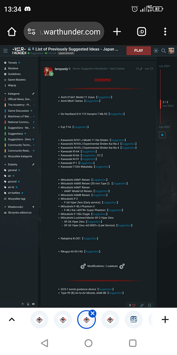The width and height of the screenshot is (177, 355).
Task: Select the air-rb tag
Action: click(11, 187)
